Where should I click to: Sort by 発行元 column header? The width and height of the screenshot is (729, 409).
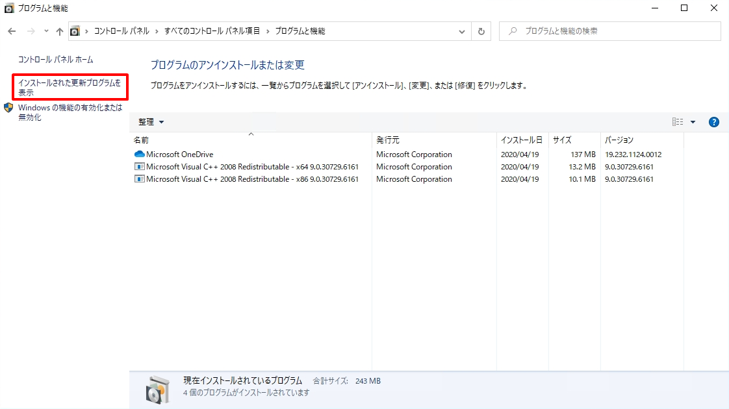pyautogui.click(x=434, y=140)
